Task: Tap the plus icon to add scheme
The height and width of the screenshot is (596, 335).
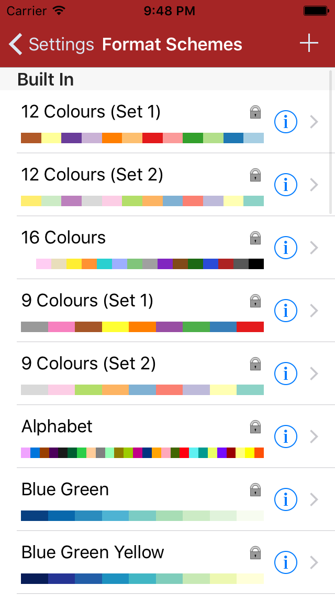Action: pyautogui.click(x=309, y=44)
